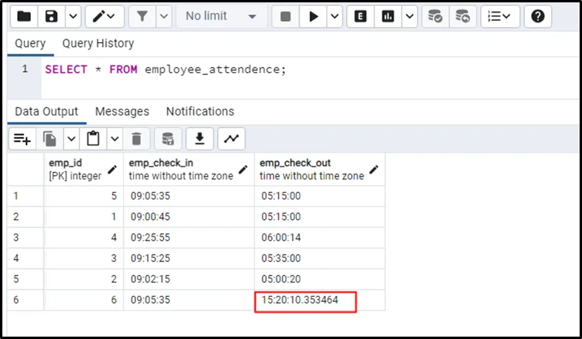Click the Save File icon

tap(52, 16)
